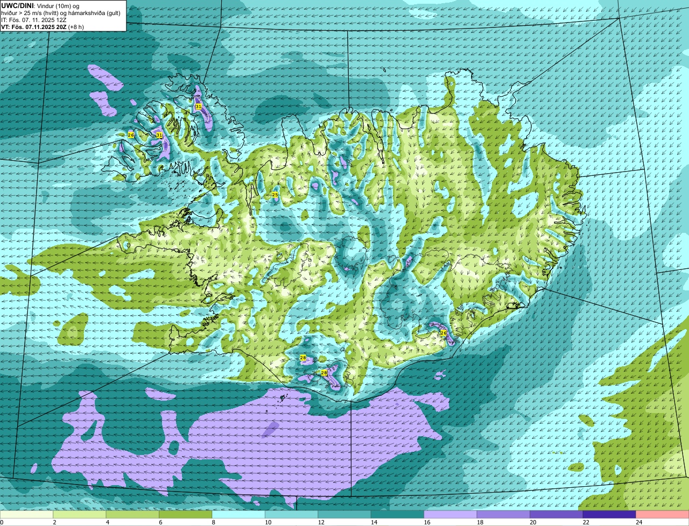
Task: Click the '4' tick label on the scale
Action: [x=107, y=522]
